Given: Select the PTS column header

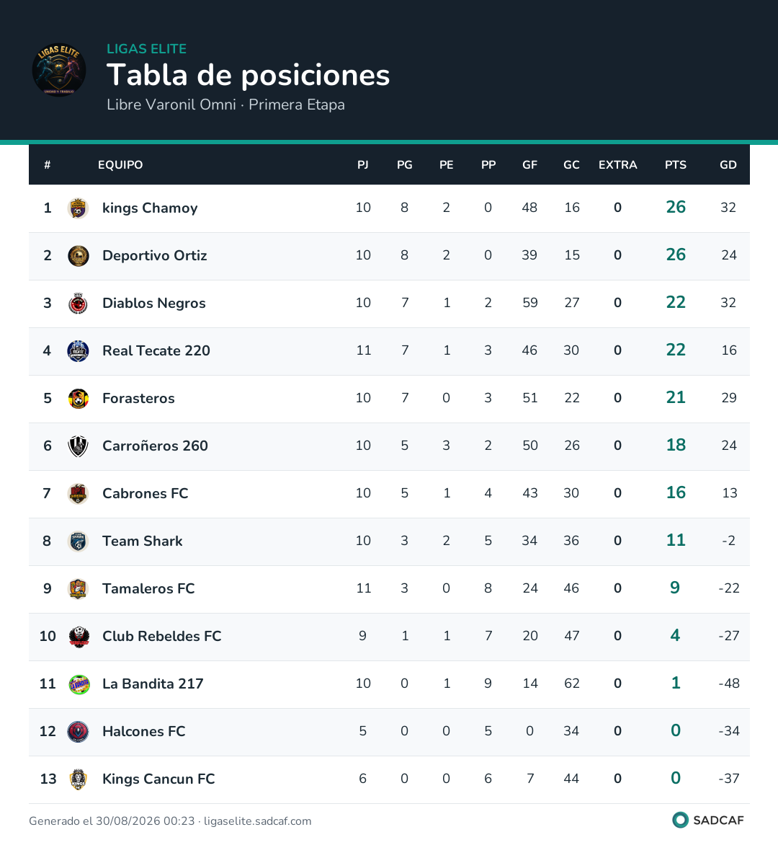Looking at the screenshot, I should coord(676,164).
